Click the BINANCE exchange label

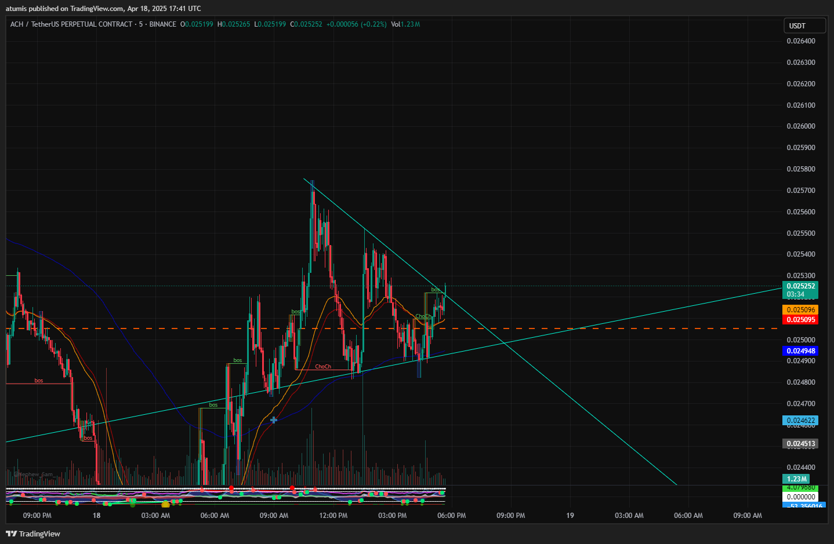click(x=163, y=24)
